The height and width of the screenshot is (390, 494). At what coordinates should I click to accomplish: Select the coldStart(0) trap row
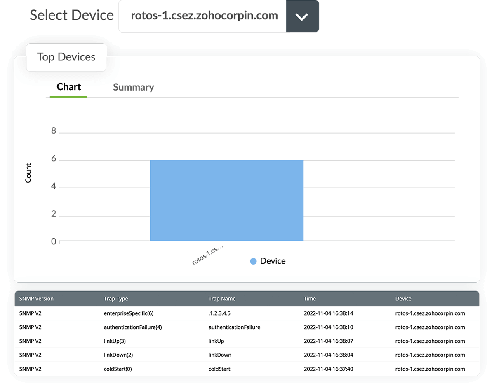118,369
